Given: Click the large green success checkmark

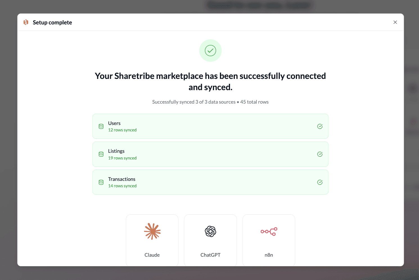Looking at the screenshot, I should pyautogui.click(x=210, y=51).
